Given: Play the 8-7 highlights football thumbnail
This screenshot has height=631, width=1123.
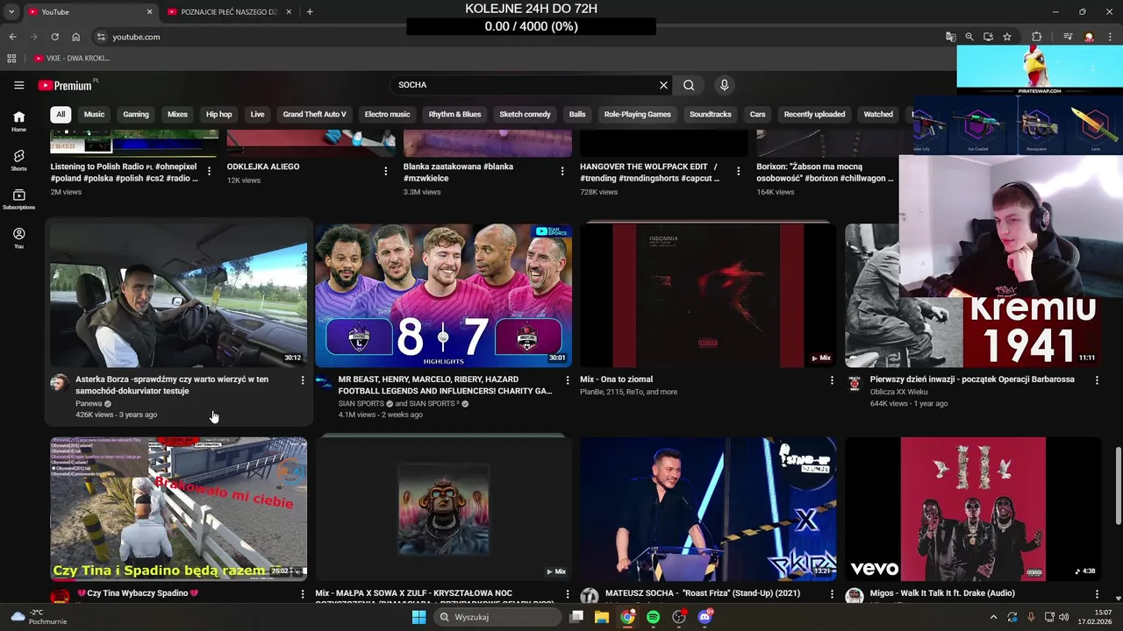Looking at the screenshot, I should [443, 294].
